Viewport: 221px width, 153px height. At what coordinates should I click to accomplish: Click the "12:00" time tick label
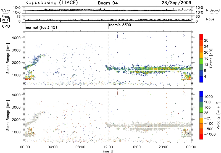[x=108, y=147]
